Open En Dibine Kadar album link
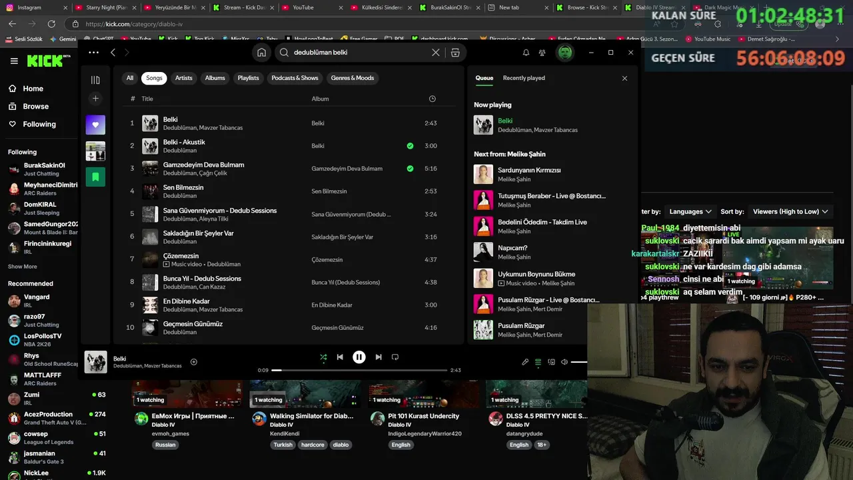The width and height of the screenshot is (853, 480). click(332, 305)
